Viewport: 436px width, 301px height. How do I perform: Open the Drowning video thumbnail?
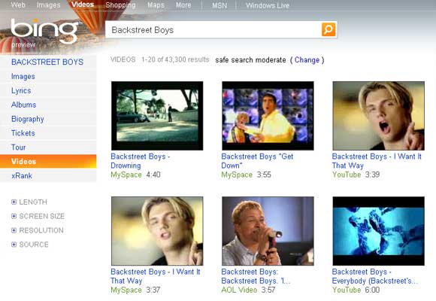[x=157, y=116]
